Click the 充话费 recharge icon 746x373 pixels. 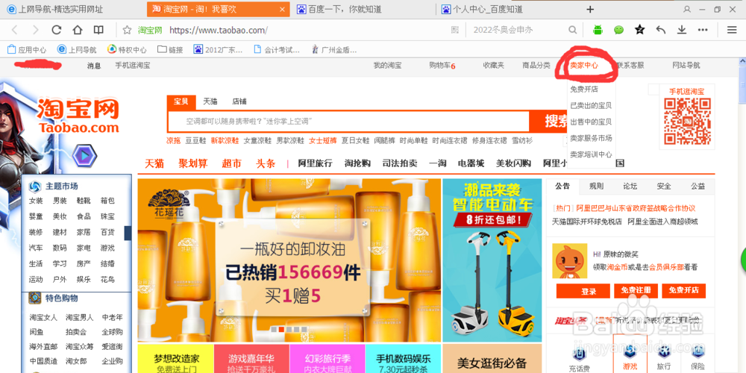point(580,357)
